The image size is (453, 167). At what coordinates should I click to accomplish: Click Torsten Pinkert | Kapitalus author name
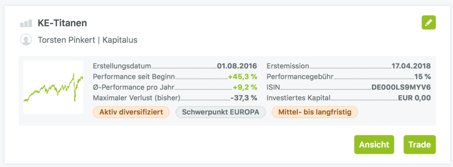[88, 40]
